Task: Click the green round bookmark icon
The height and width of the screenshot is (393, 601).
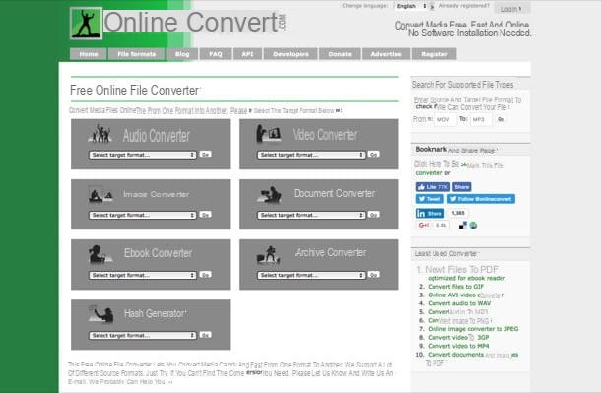Action: coord(473,226)
